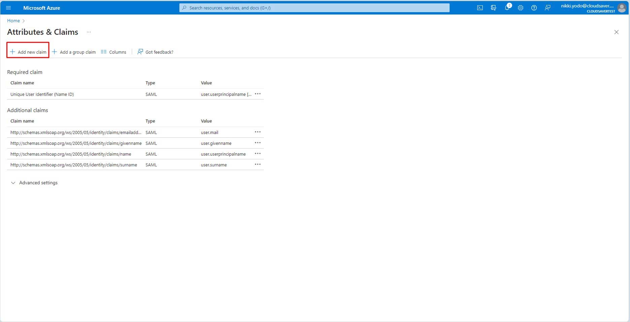Click the Help question mark icon
Viewport: 630px width, 322px height.
coord(534,8)
